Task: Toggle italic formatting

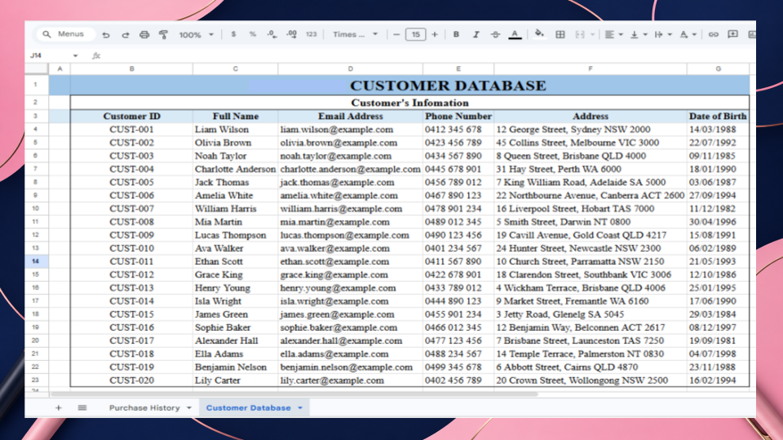Action: click(x=476, y=34)
